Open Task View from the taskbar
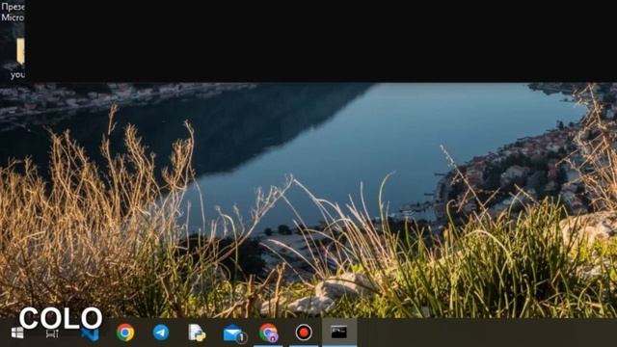 52,334
